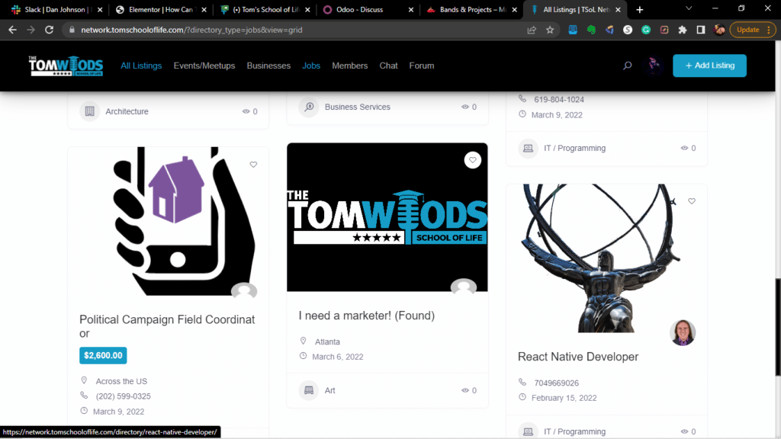Click the $2,600.00 price tag
This screenshot has width=781, height=439.
pos(103,355)
